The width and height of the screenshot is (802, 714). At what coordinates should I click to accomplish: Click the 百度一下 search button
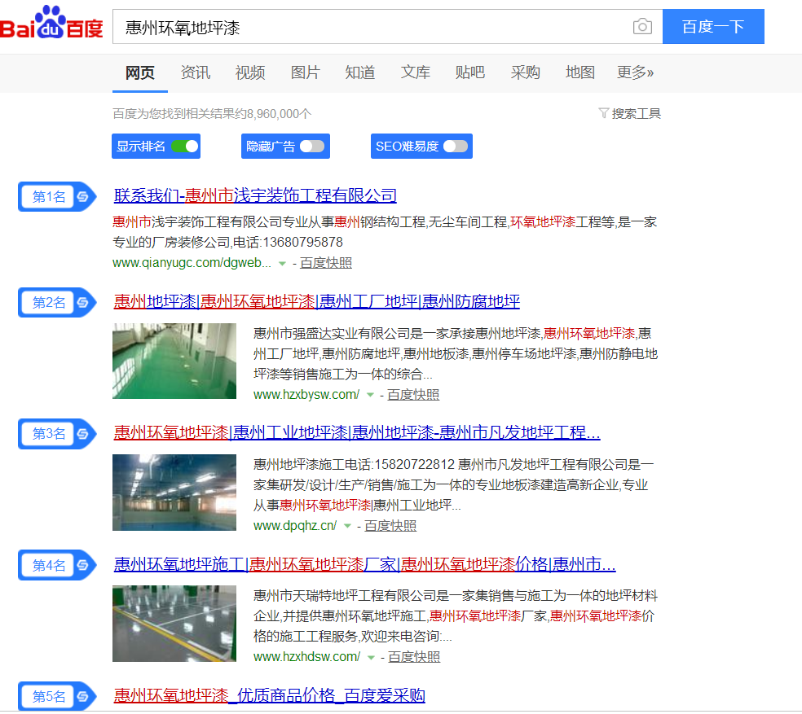tap(713, 27)
